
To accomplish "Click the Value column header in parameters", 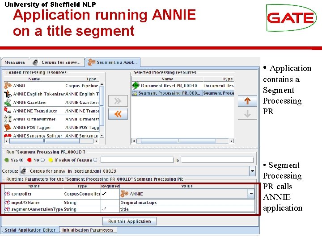I will 187,186.
